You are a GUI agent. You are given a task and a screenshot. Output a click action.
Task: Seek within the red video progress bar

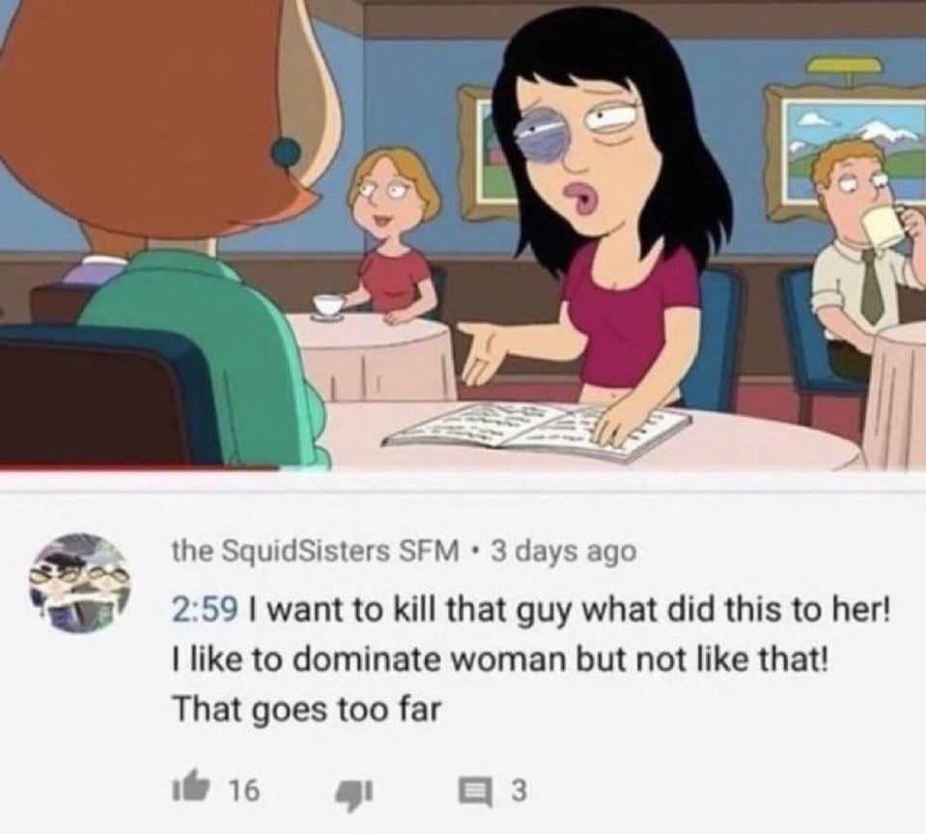(x=139, y=470)
